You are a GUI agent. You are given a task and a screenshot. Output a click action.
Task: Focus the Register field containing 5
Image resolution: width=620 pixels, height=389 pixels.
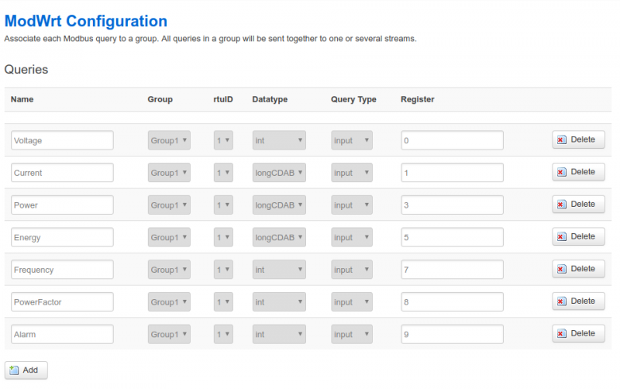452,237
